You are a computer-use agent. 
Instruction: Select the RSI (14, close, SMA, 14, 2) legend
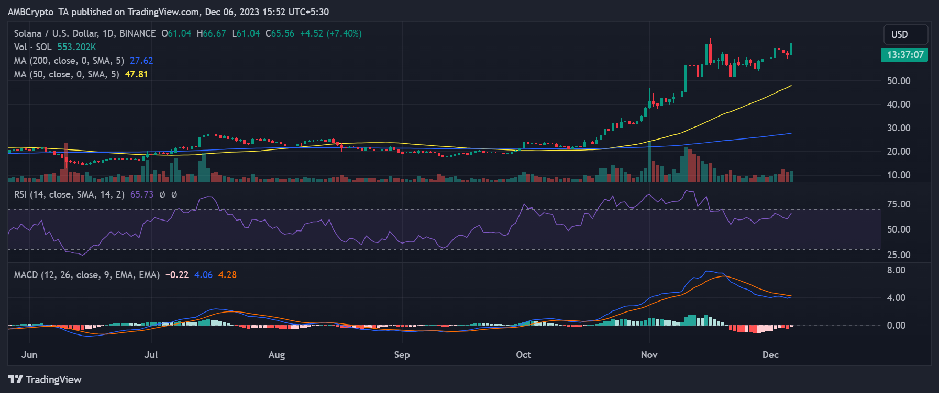(69, 194)
